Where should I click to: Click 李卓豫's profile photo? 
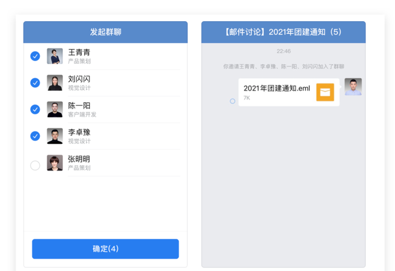55,136
